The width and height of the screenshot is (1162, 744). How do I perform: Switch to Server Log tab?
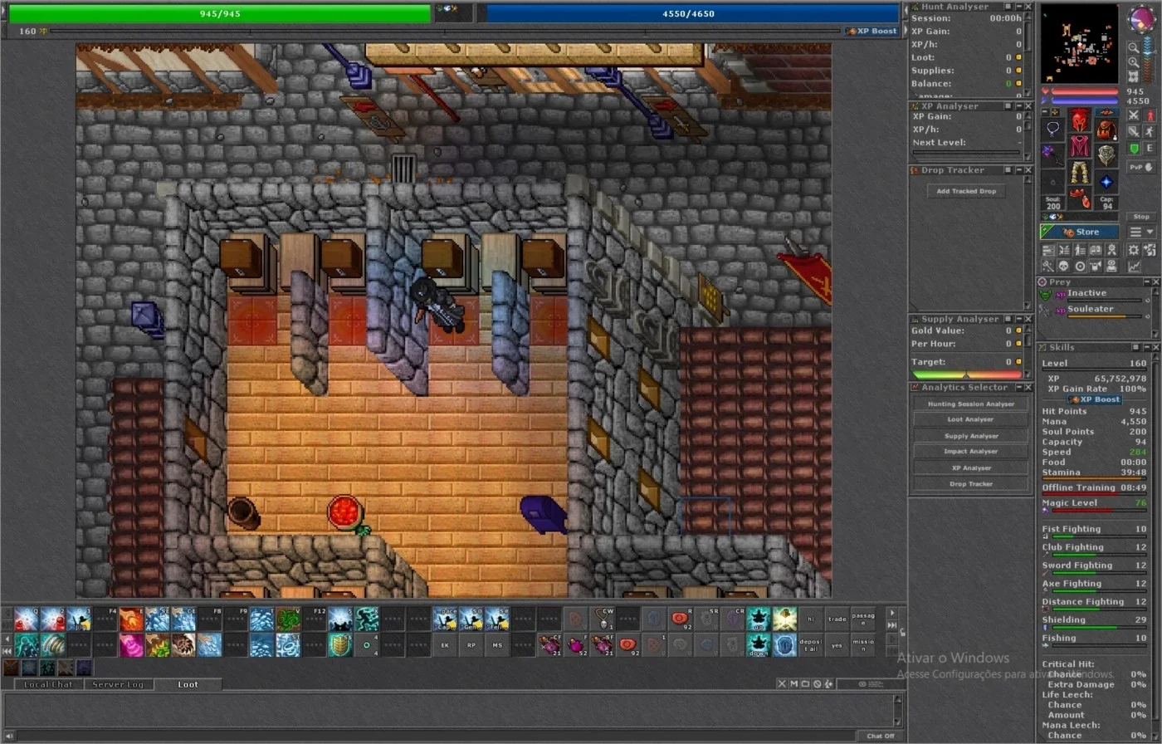118,684
